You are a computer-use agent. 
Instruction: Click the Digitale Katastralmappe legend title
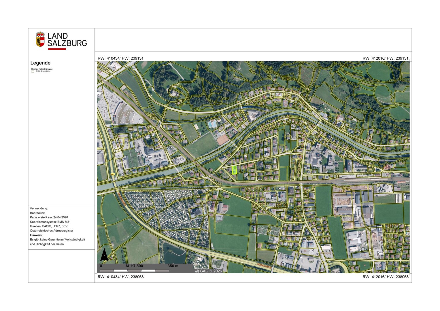42,69
